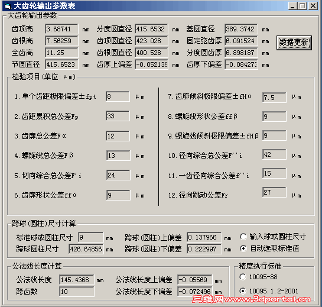
Task: Click the 公法线长度下偏差 field
Action: coord(195,292)
